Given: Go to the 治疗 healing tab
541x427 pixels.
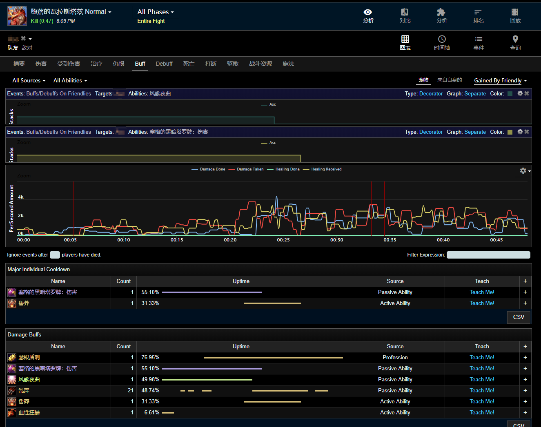Looking at the screenshot, I should (96, 64).
